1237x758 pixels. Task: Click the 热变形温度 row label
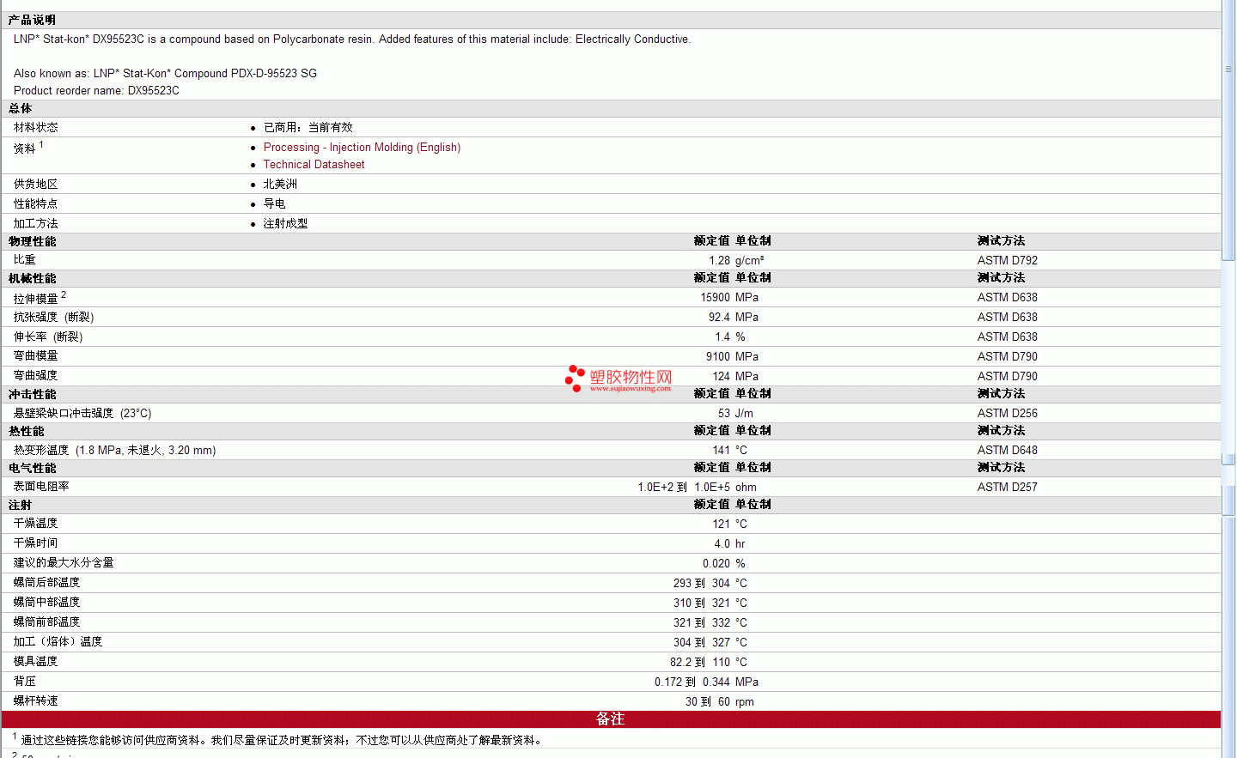[115, 451]
